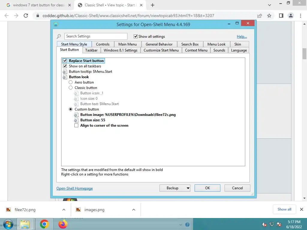Screen dimensions: 307x230
Task: Open the Help... link
Action: click(242, 37)
